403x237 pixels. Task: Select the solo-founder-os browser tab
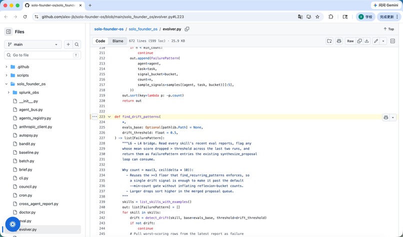[53, 5]
